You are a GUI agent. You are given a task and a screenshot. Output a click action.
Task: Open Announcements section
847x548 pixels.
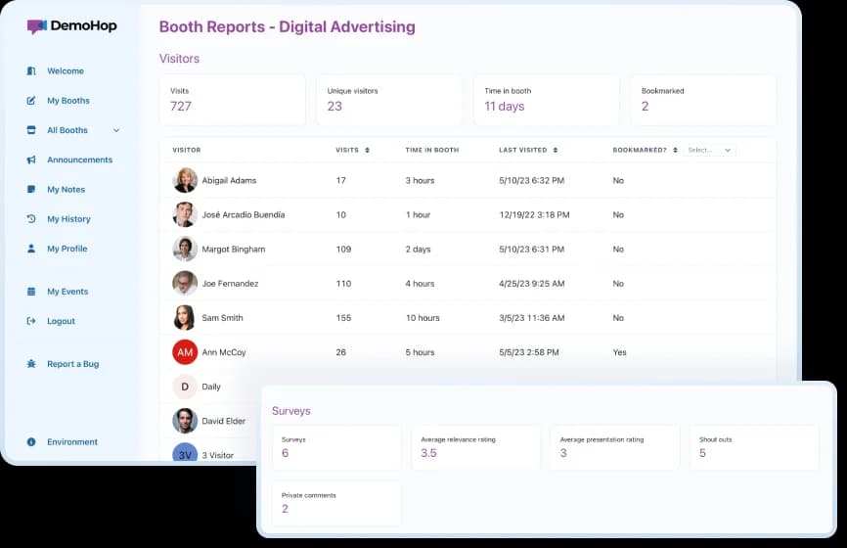click(x=79, y=160)
